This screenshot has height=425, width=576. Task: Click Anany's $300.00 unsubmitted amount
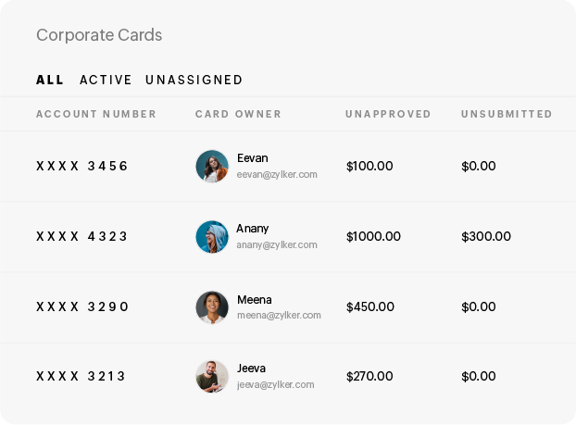[486, 237]
